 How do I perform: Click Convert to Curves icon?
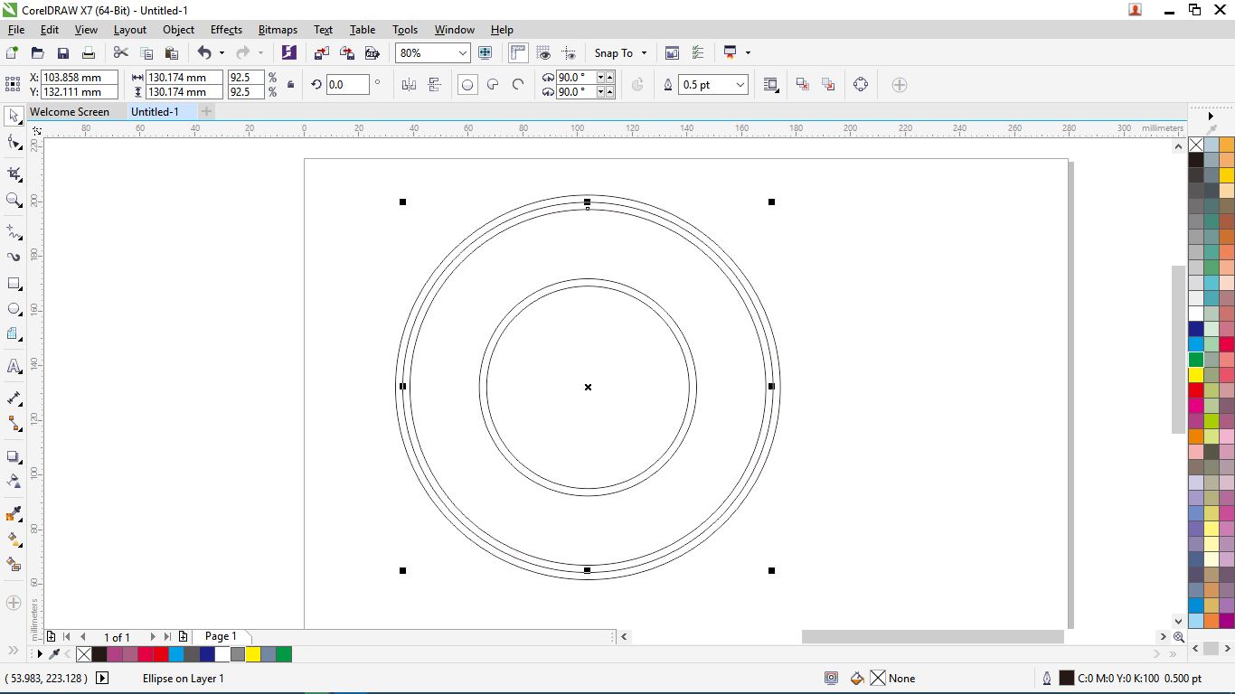click(x=860, y=85)
